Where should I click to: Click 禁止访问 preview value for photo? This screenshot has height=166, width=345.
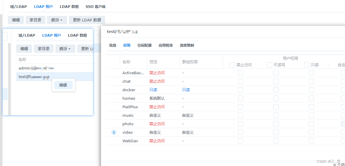click(x=157, y=124)
